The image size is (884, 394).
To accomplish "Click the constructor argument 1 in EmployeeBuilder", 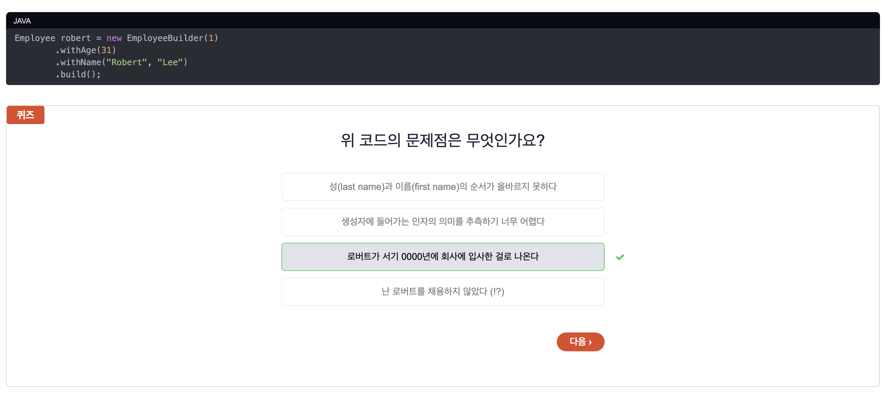I will pyautogui.click(x=211, y=38).
